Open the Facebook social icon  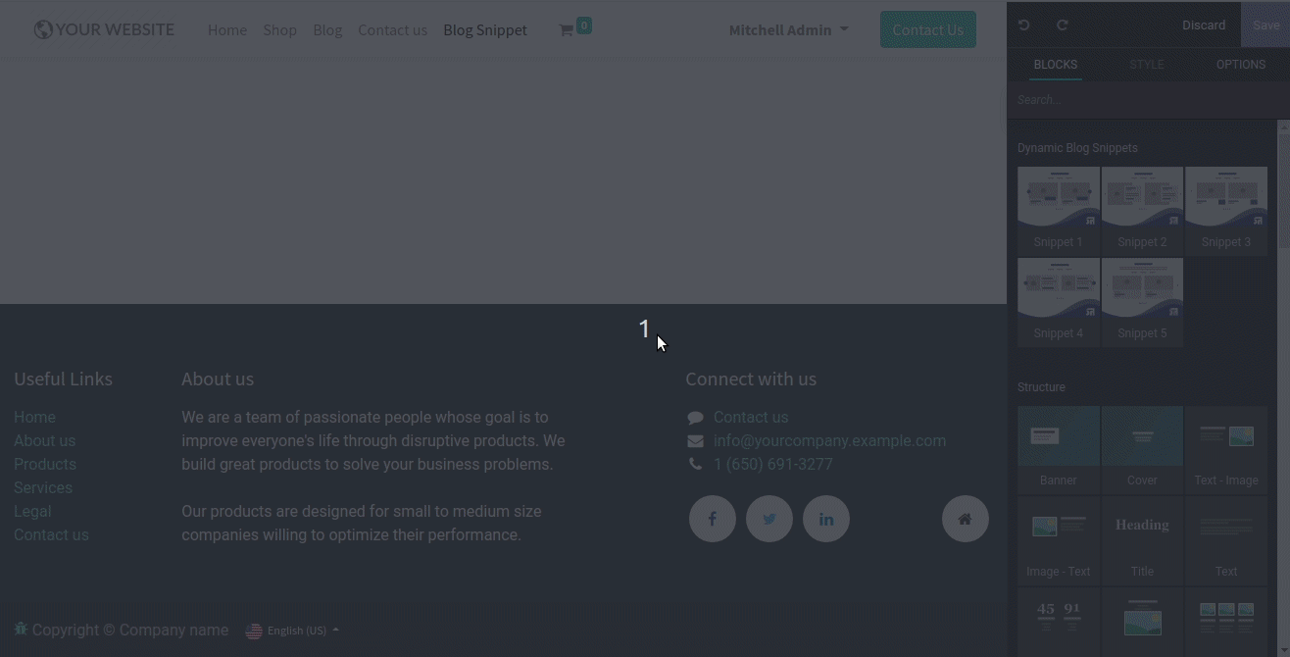pos(713,519)
